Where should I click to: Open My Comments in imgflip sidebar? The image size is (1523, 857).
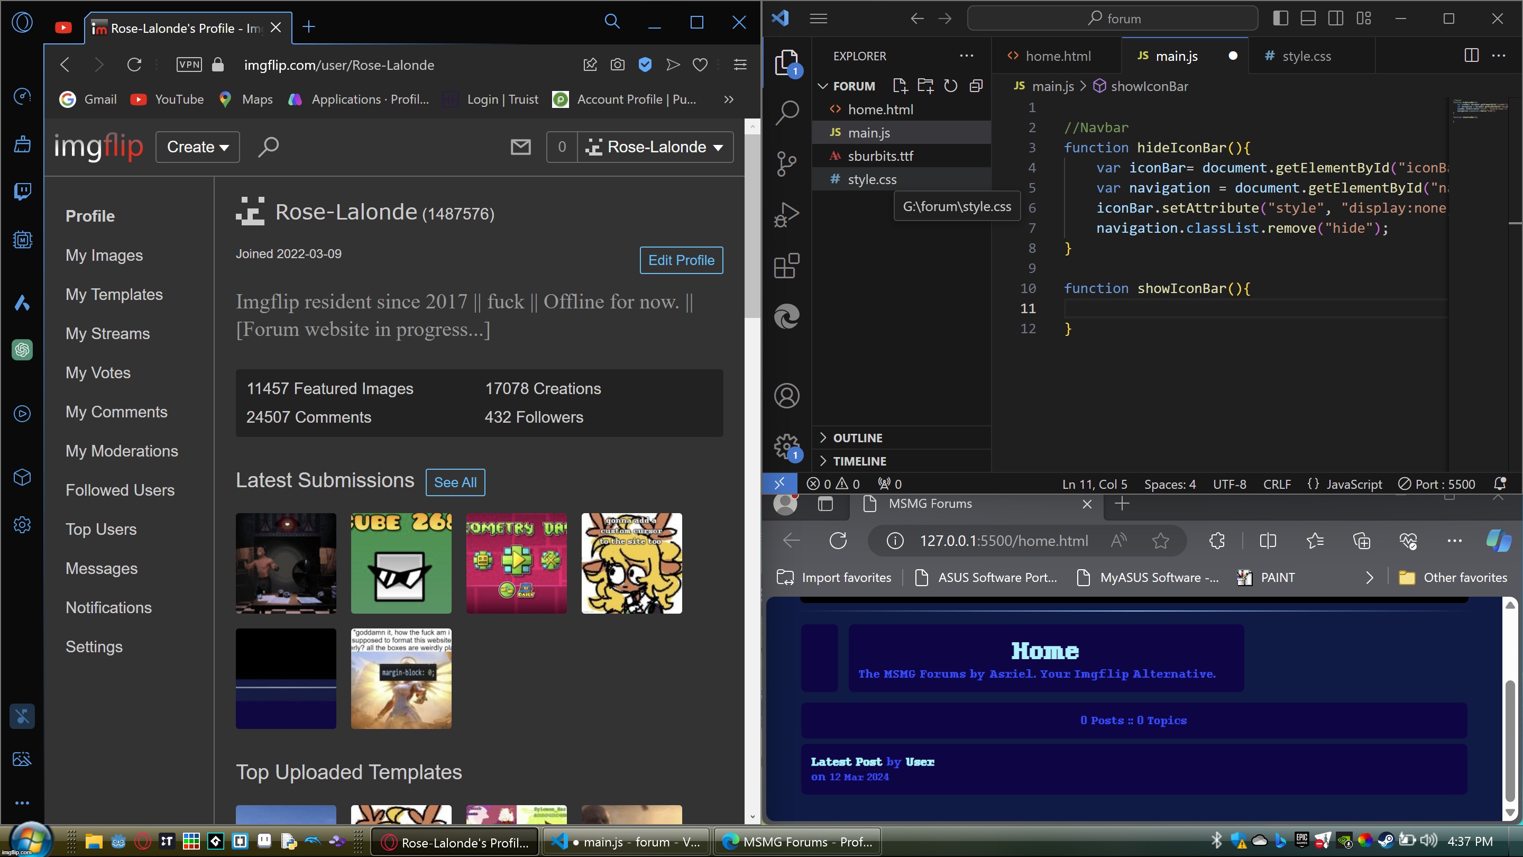point(116,412)
